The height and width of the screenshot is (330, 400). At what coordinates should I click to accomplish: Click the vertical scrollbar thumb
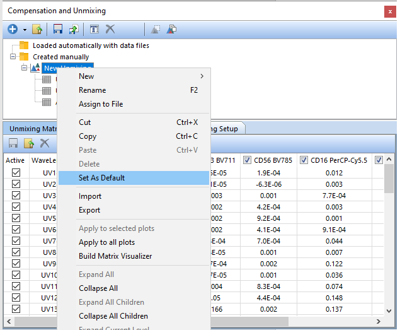tap(389, 179)
